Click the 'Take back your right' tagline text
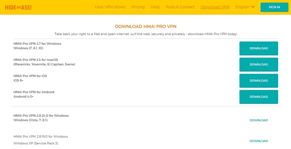Viewport: 291px width, 149px height. 145,34
